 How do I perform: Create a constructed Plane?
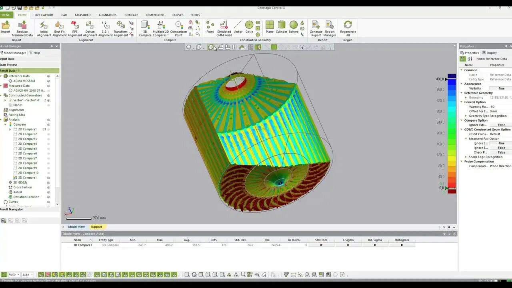[270, 27]
